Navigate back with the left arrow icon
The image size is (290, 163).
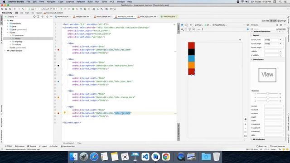click(15, 9)
